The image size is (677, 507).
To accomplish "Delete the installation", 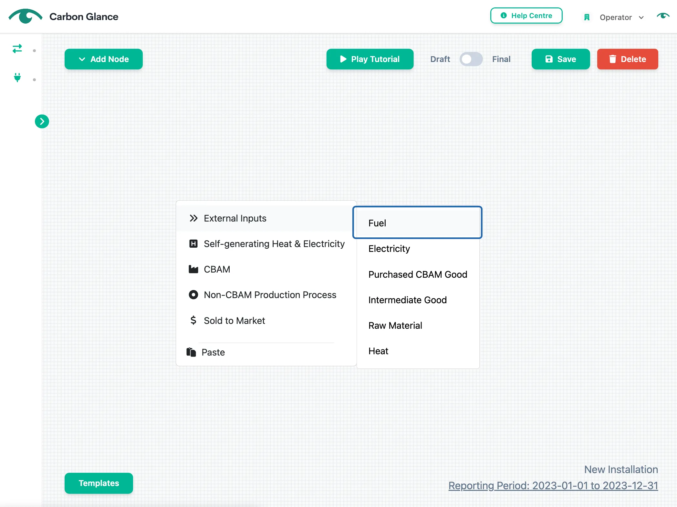I will click(x=628, y=59).
